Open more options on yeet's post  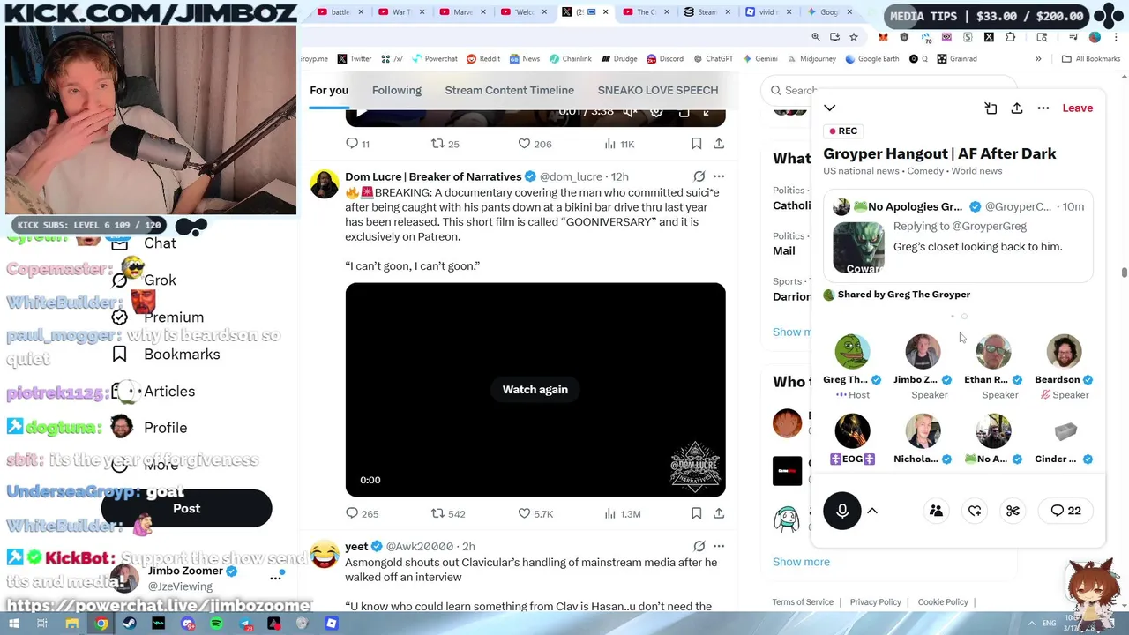pyautogui.click(x=719, y=546)
